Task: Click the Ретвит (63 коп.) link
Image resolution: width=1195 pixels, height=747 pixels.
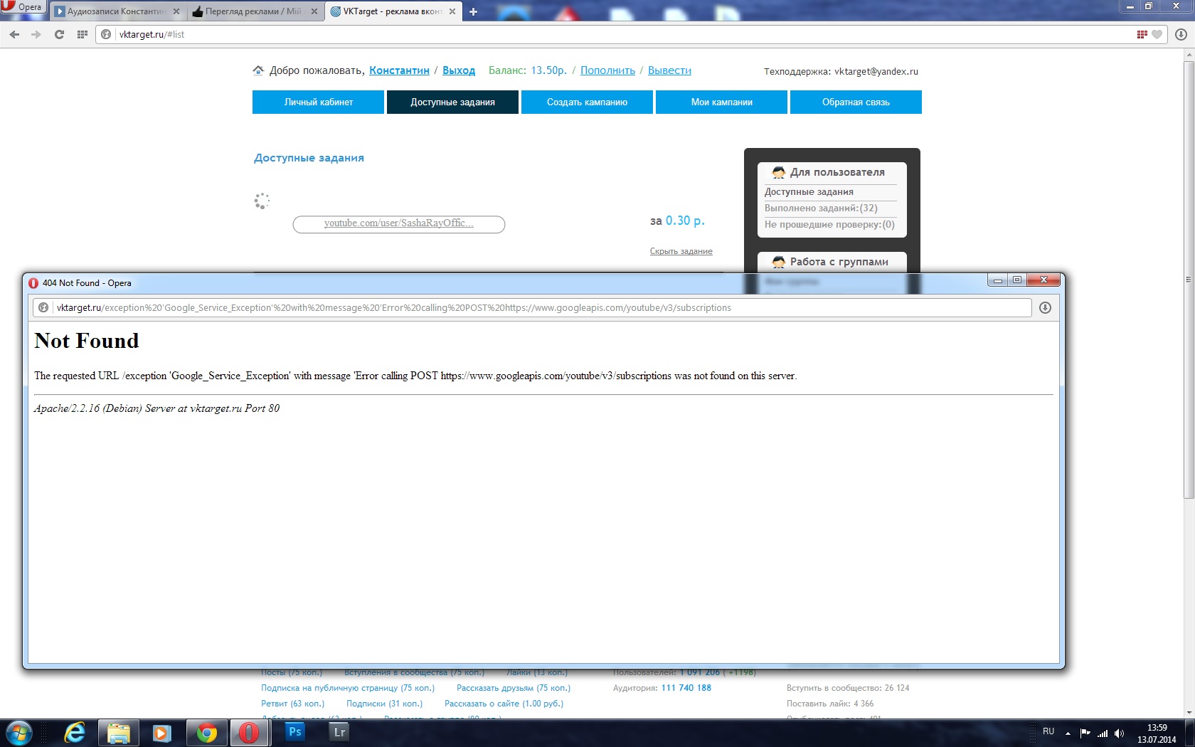Action: (292, 704)
